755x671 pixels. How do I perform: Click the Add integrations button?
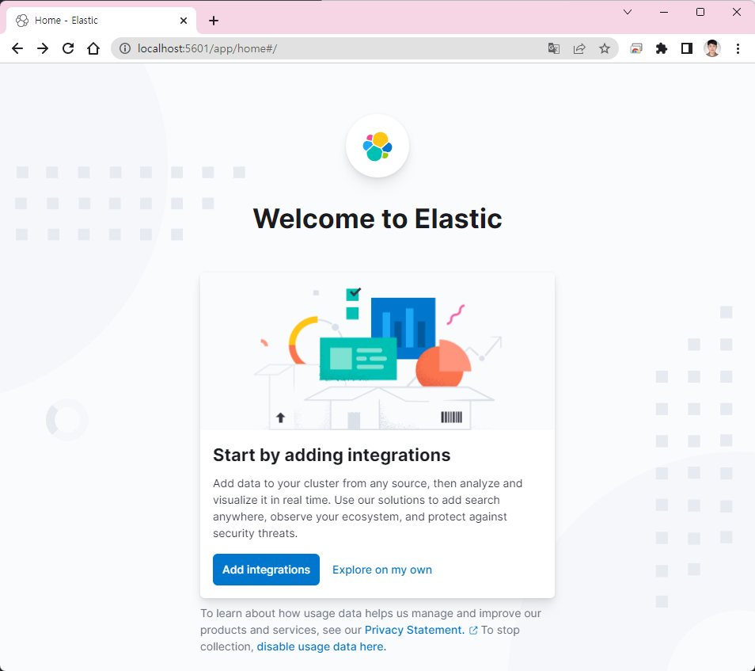pos(266,570)
